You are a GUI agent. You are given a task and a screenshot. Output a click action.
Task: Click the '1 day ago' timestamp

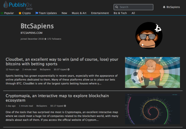pos(10,106)
